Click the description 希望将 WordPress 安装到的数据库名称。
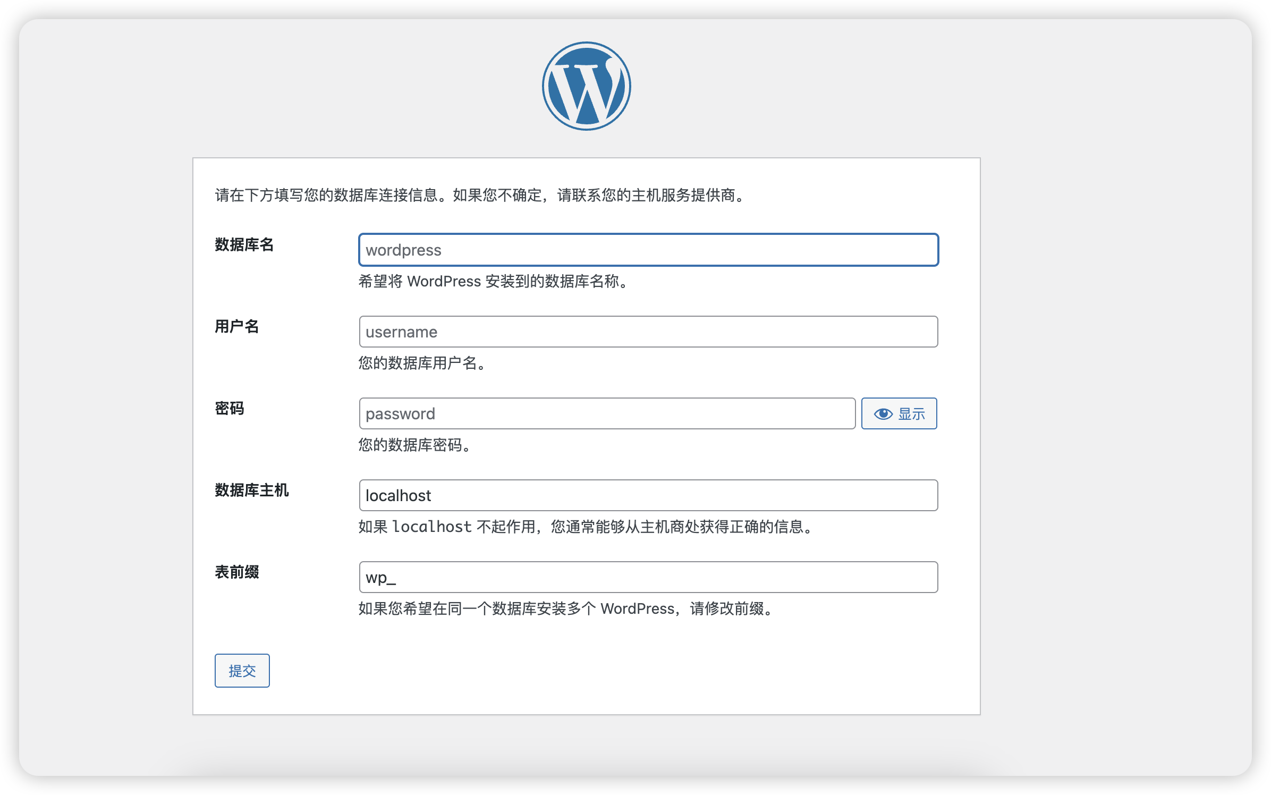This screenshot has height=795, width=1271. pyautogui.click(x=495, y=281)
